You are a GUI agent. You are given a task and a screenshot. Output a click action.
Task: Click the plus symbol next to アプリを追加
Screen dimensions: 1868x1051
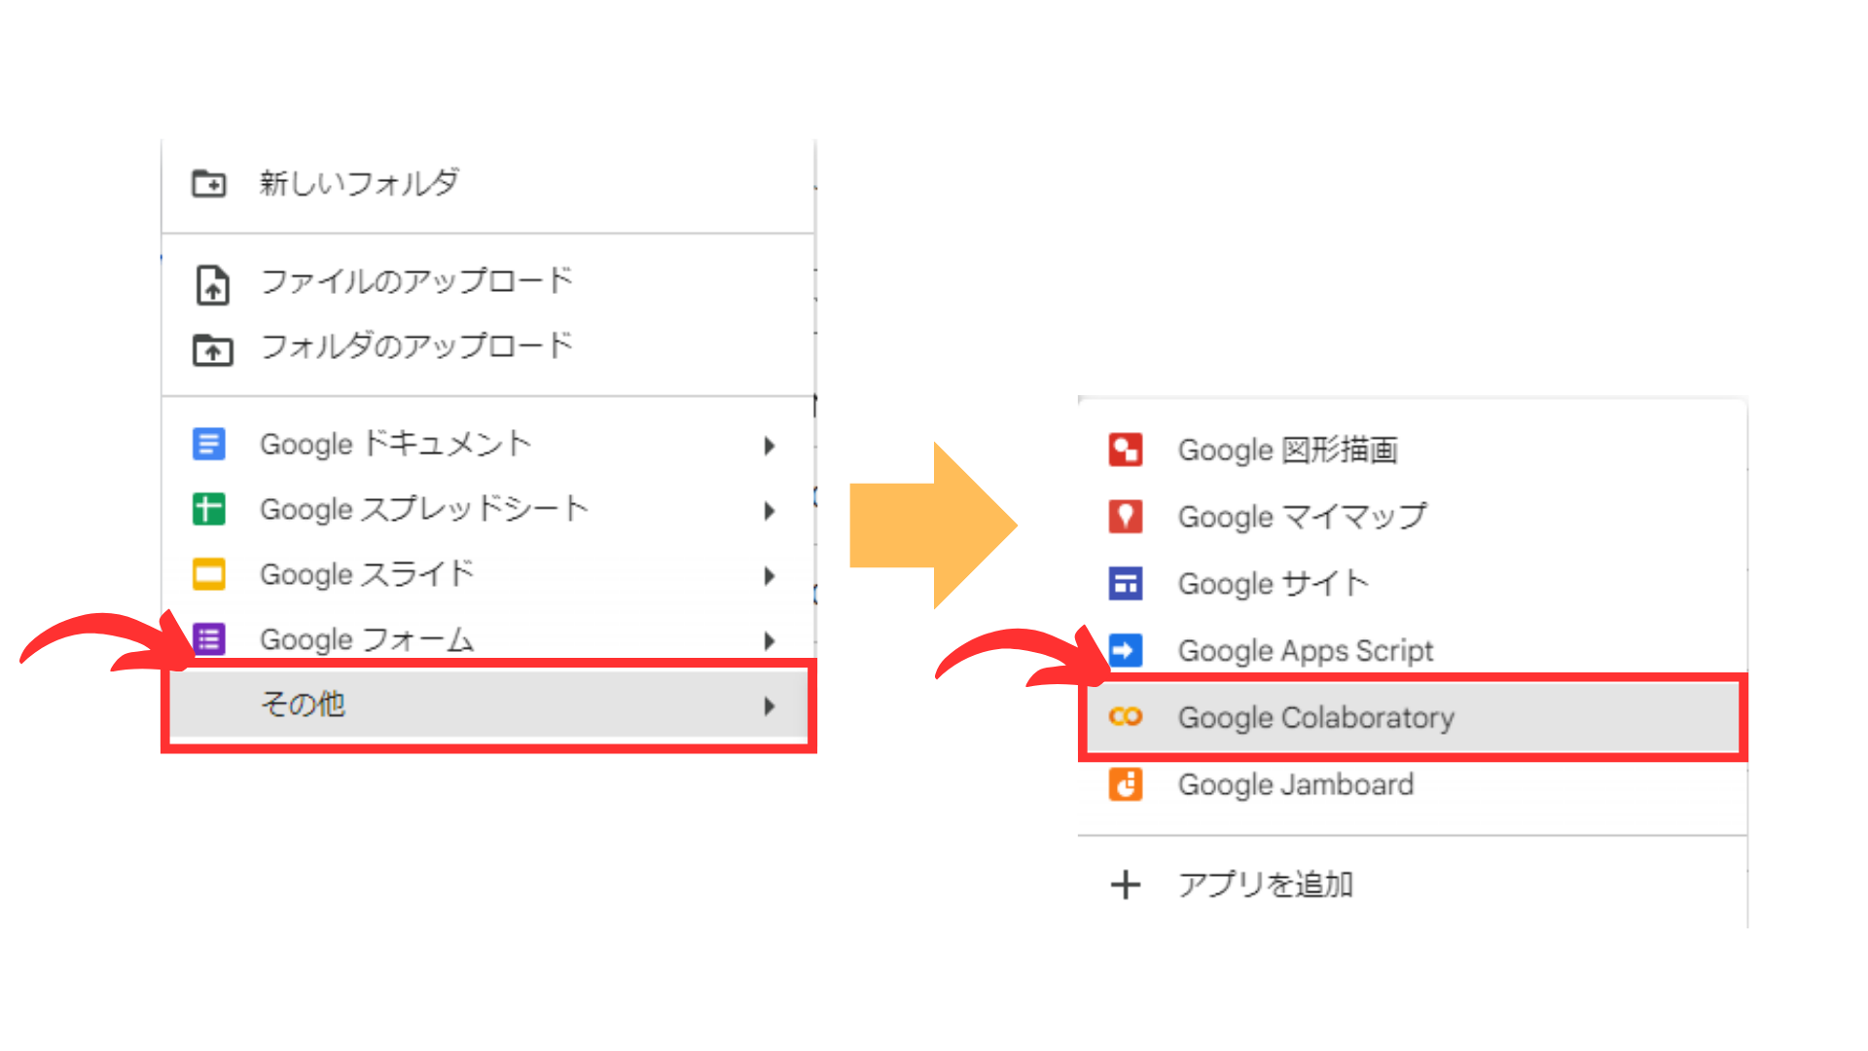[x=1126, y=884]
